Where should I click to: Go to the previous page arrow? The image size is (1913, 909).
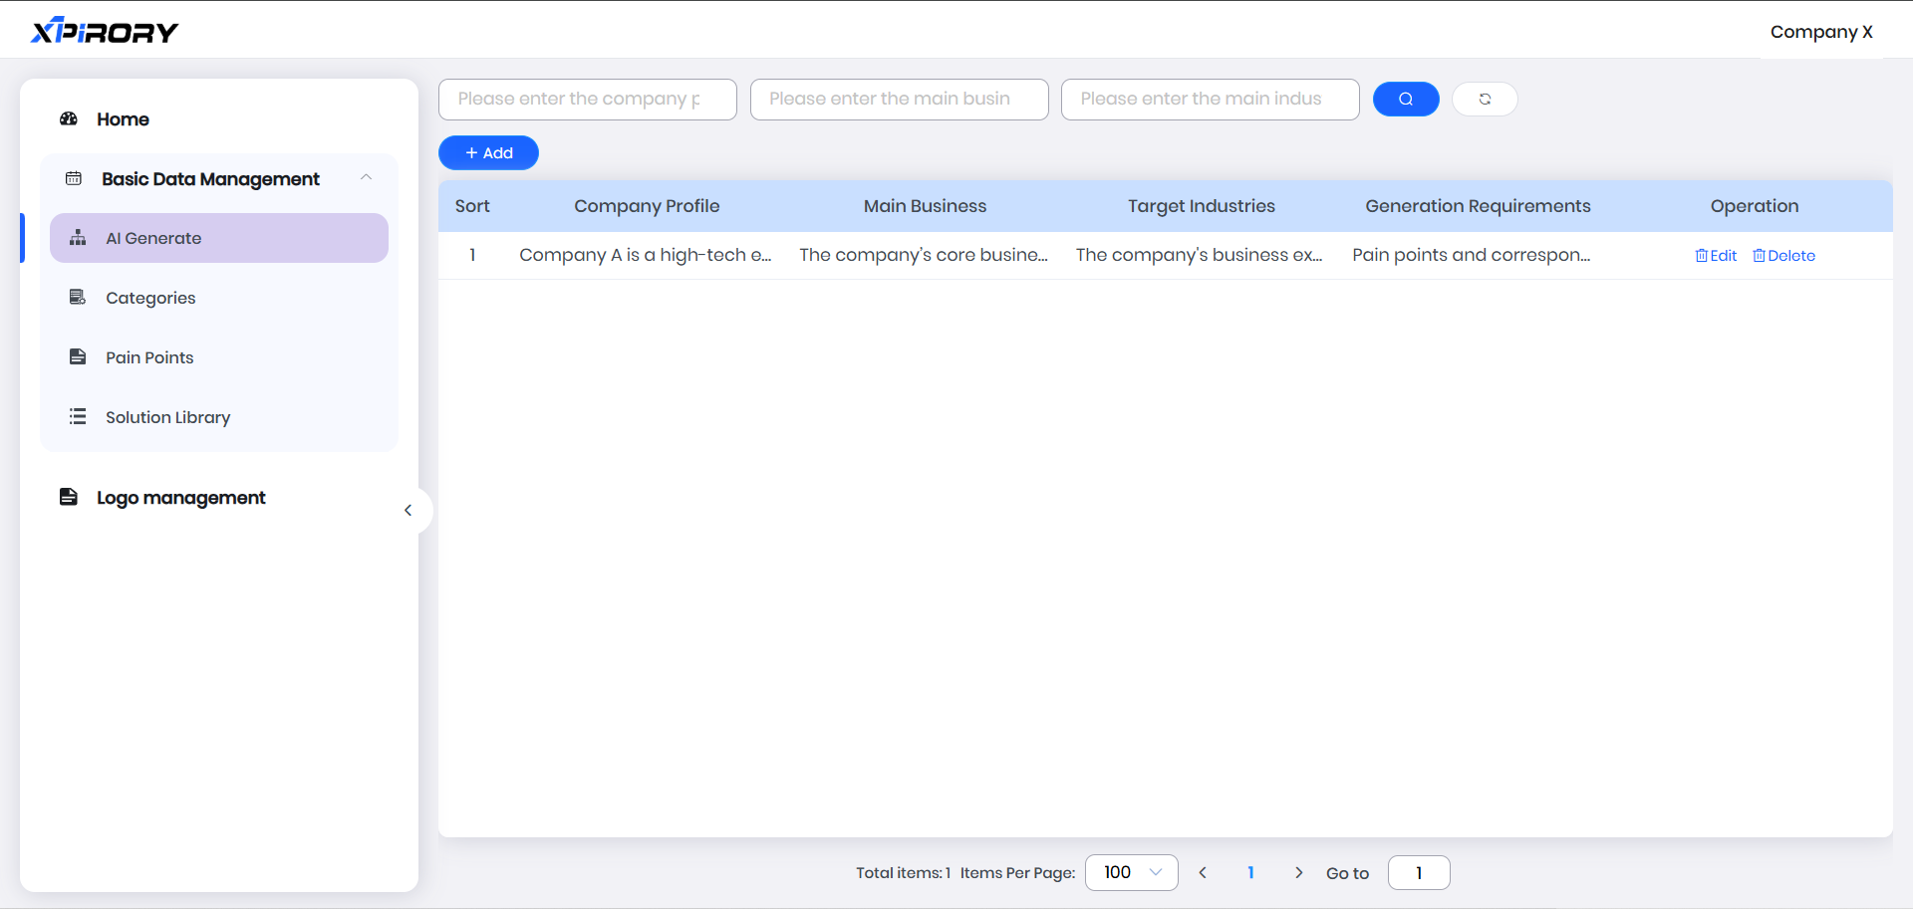1203,873
